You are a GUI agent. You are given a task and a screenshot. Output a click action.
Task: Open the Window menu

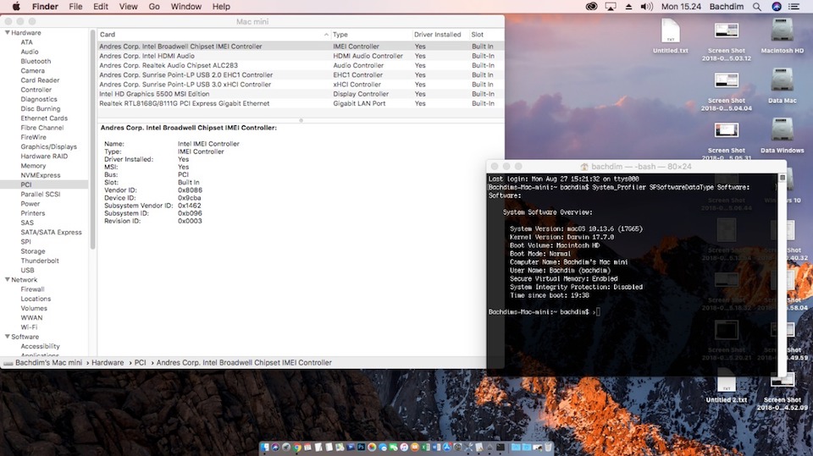tap(186, 6)
